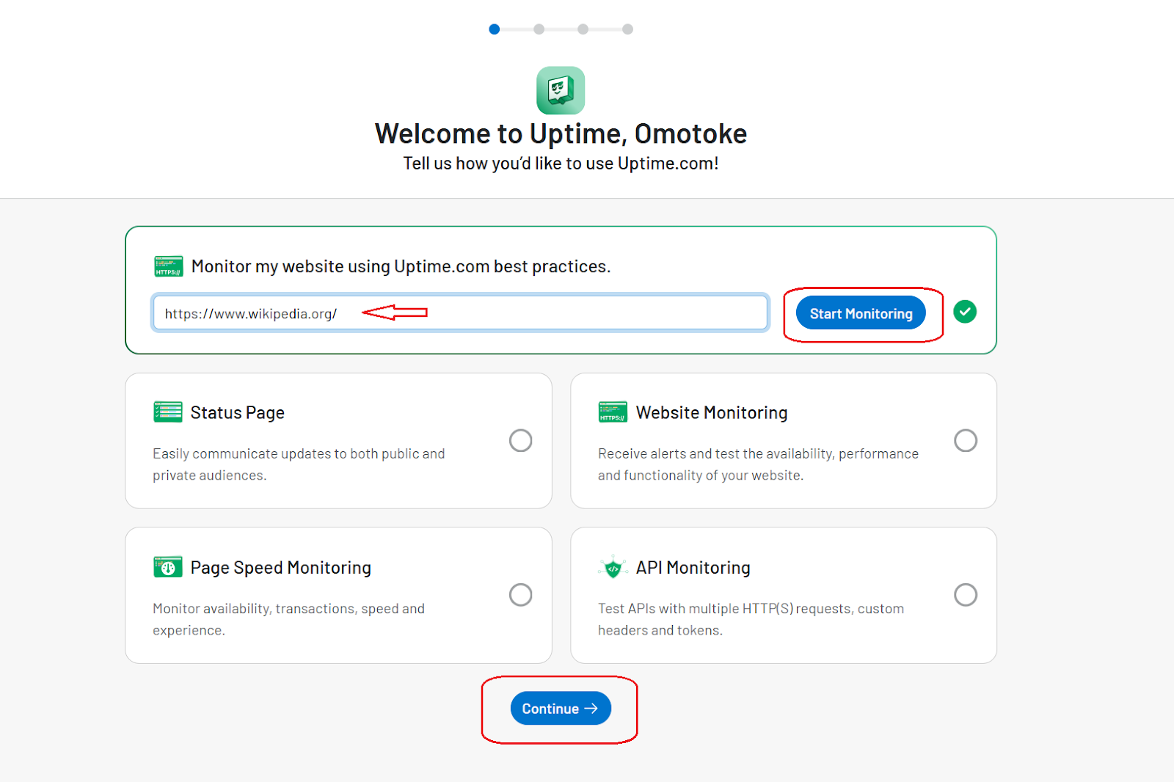Select the Status Page radio button
The height and width of the screenshot is (782, 1174).
coord(521,440)
